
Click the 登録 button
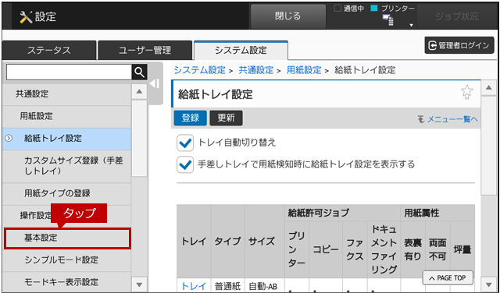tap(191, 118)
